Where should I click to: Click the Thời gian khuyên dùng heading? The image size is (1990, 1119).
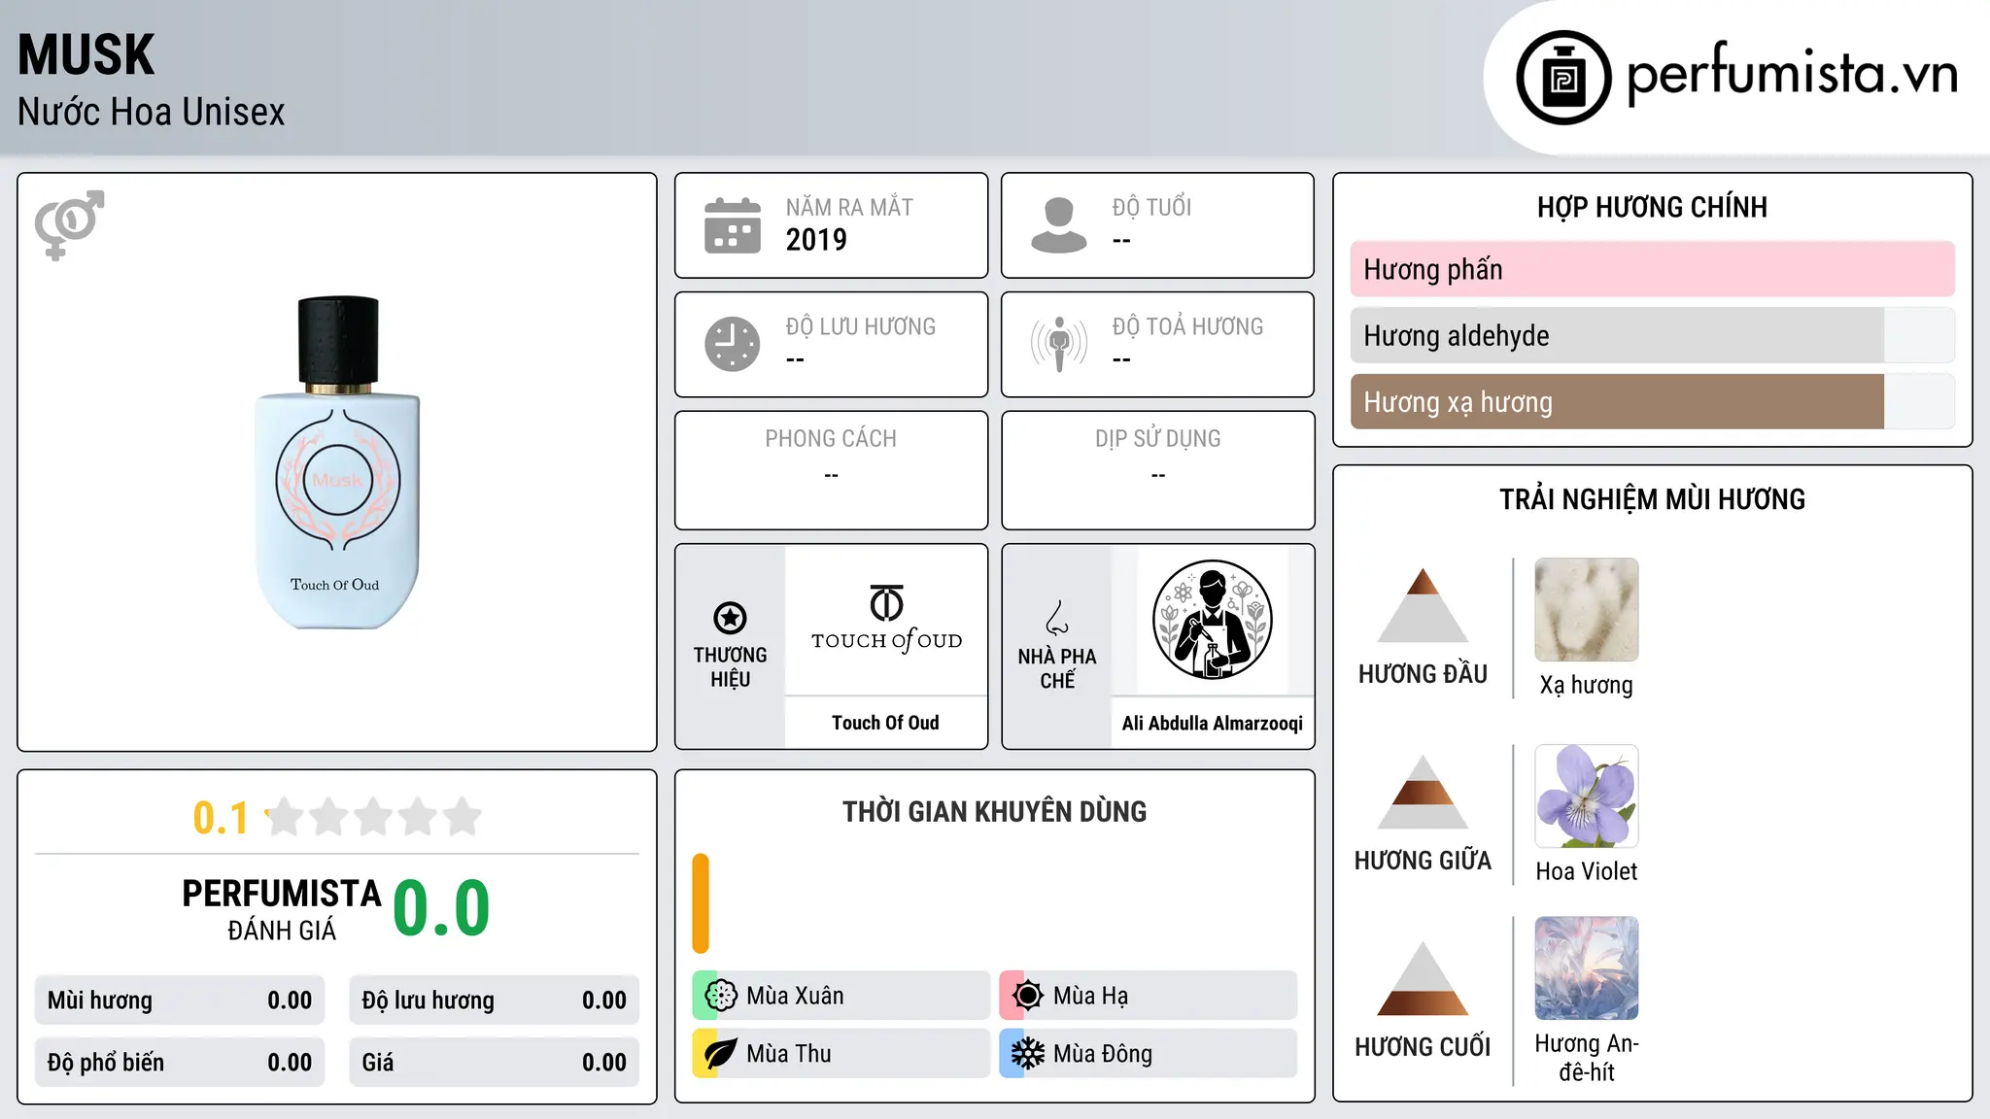pos(995,812)
